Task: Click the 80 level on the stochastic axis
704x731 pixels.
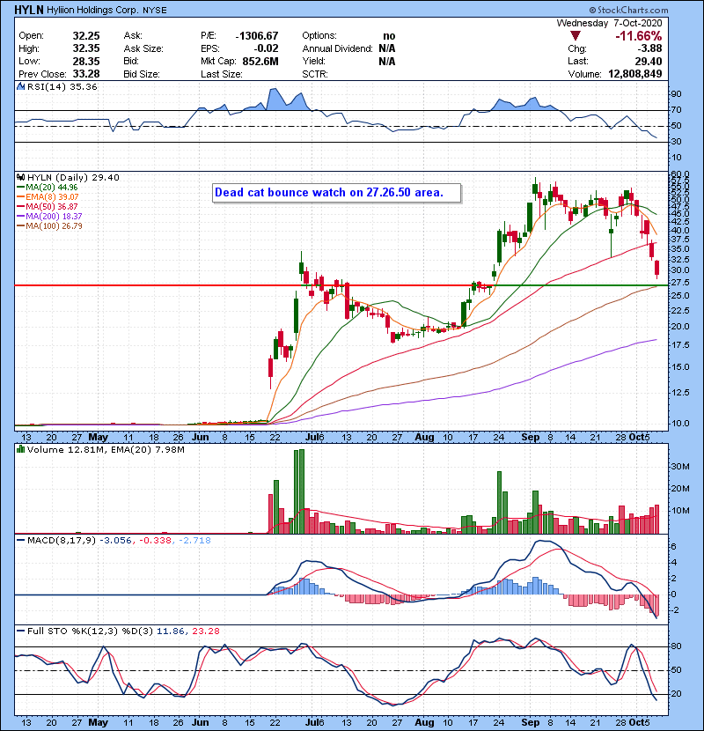Action: coord(676,646)
